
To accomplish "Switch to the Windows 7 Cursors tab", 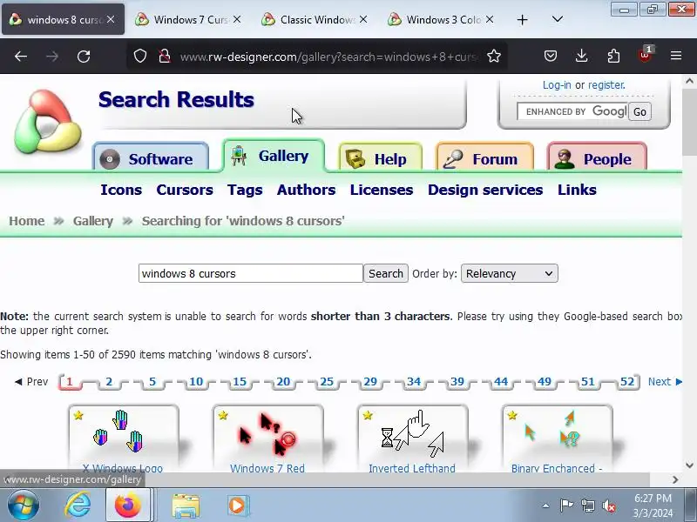I will pyautogui.click(x=189, y=19).
